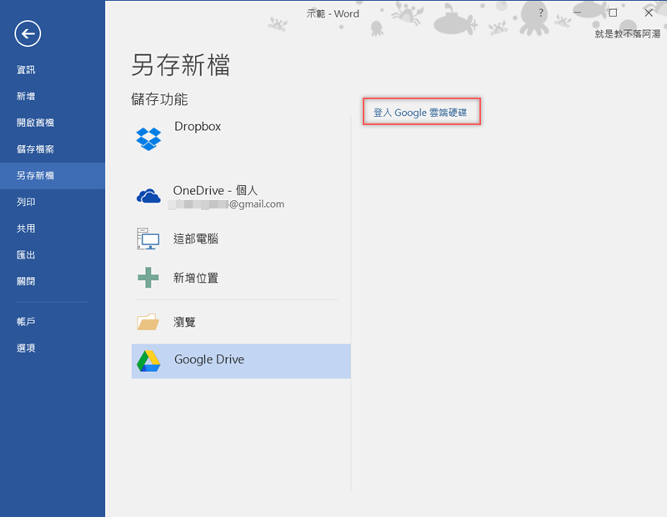Choose the 新增位置 label
The width and height of the screenshot is (667, 517).
196,278
